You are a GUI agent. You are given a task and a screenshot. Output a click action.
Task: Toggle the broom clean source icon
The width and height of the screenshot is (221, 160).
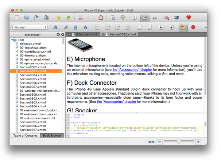183,27
